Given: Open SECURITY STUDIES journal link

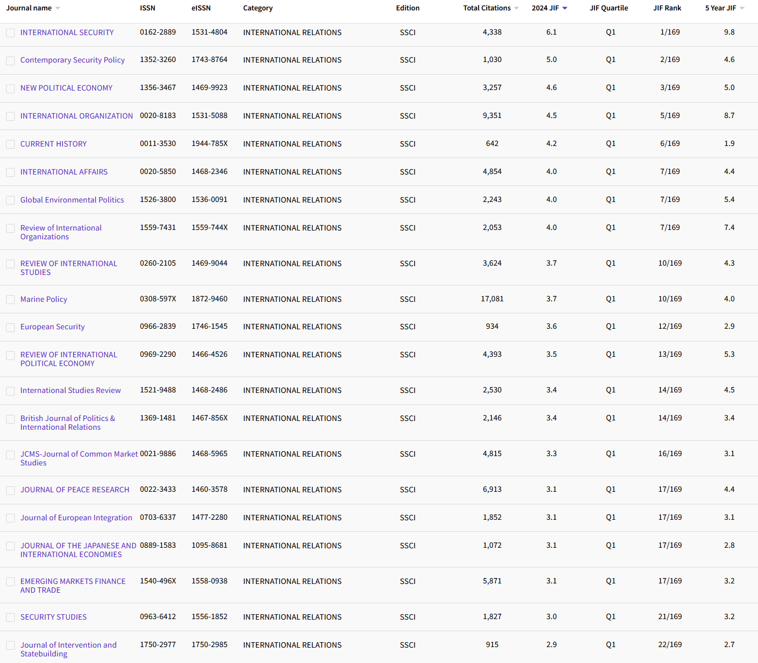Looking at the screenshot, I should pos(53,617).
